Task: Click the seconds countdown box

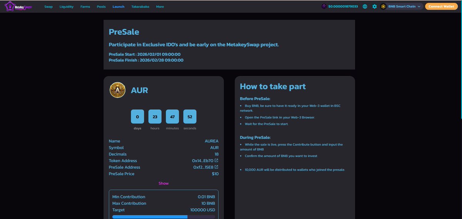Action: coord(190,116)
